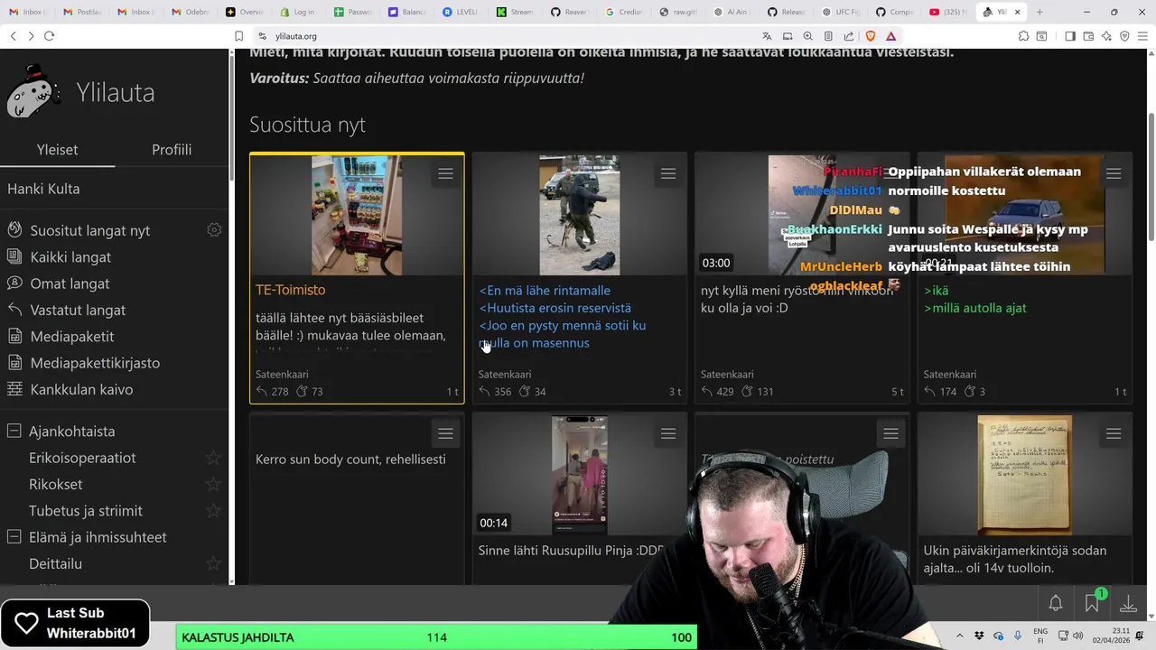This screenshot has height=650, width=1156.
Task: Open browser extensions puzzle icon
Action: click(x=1023, y=36)
